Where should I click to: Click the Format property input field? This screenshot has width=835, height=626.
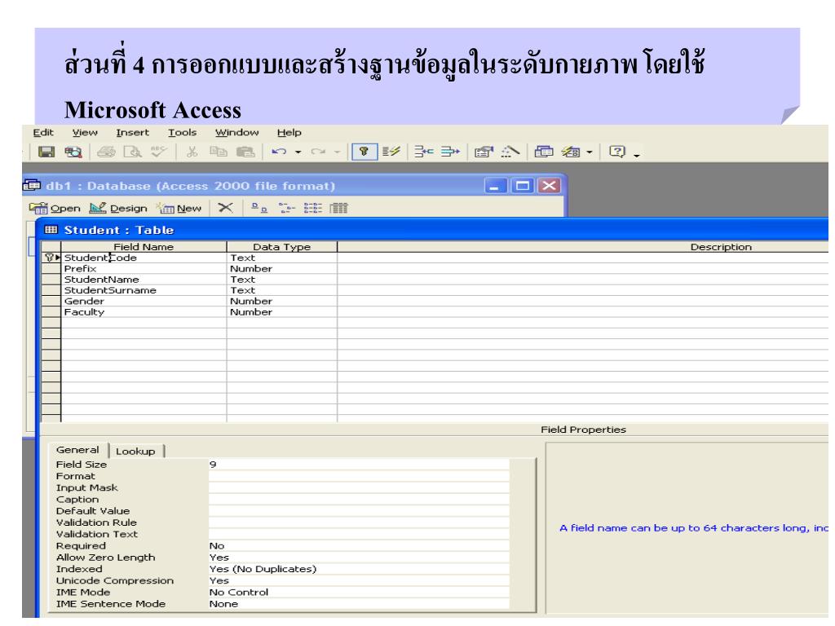(359, 476)
